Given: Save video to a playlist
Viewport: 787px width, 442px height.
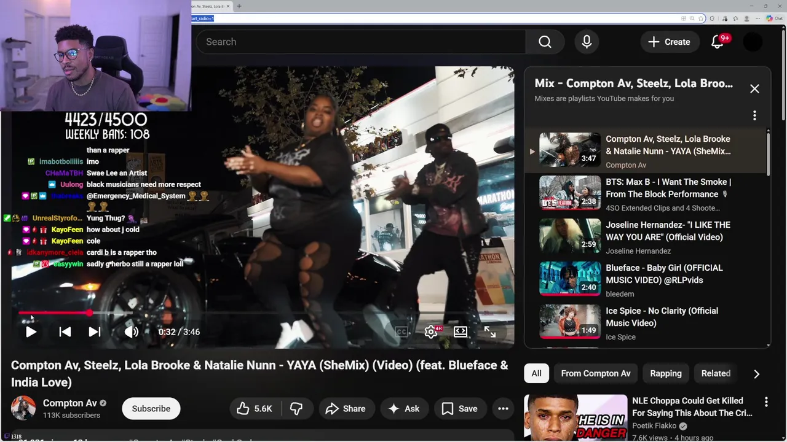Looking at the screenshot, I should [x=459, y=408].
